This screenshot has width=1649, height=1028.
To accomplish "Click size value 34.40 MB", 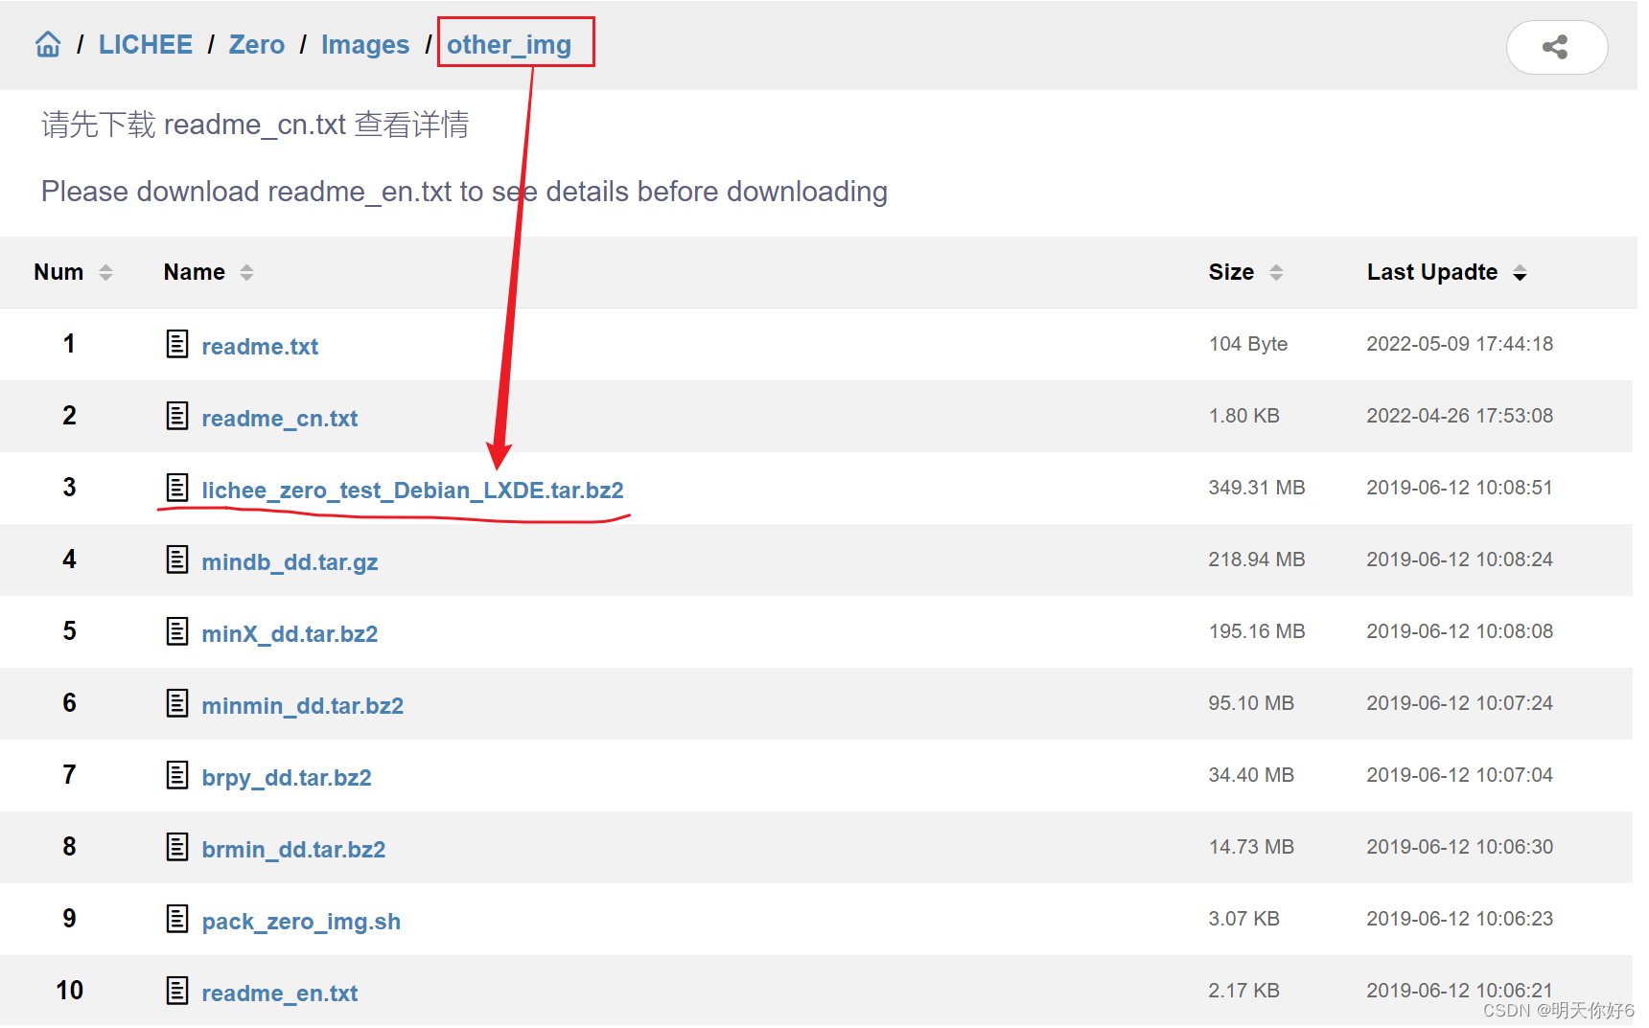I will click(x=1251, y=775).
